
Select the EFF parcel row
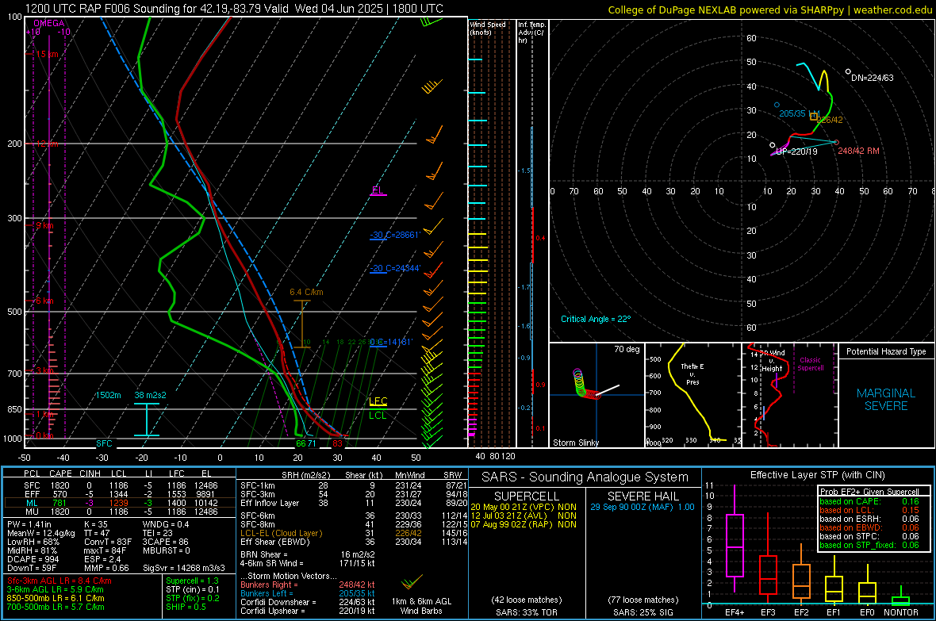tap(120, 494)
